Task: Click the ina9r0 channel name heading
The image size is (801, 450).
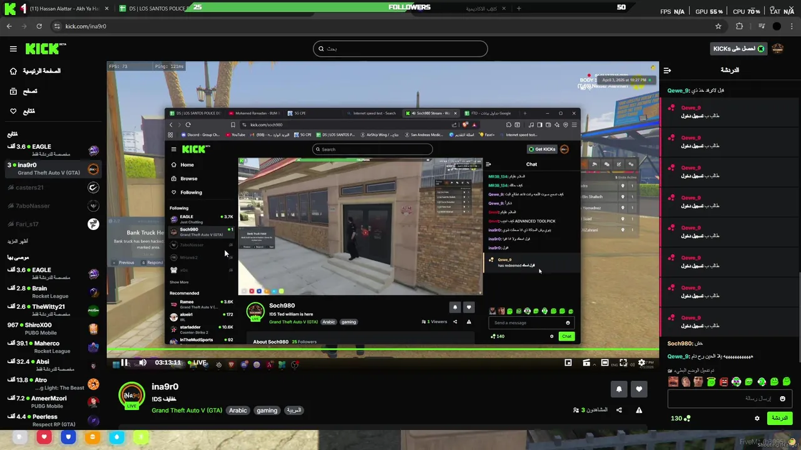Action: (165, 387)
